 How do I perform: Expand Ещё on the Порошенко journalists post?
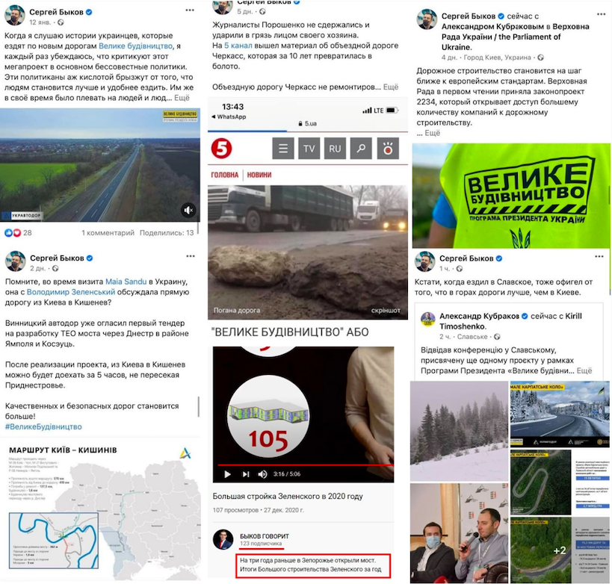coord(391,87)
